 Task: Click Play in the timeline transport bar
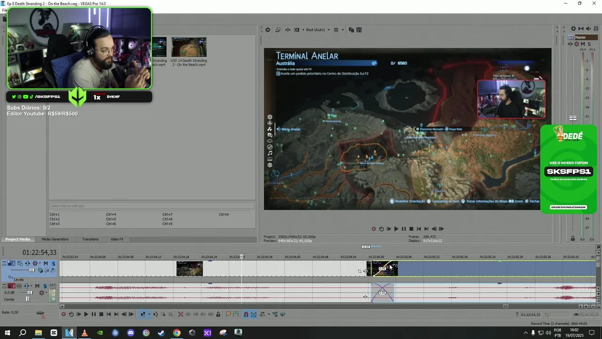[86, 315]
